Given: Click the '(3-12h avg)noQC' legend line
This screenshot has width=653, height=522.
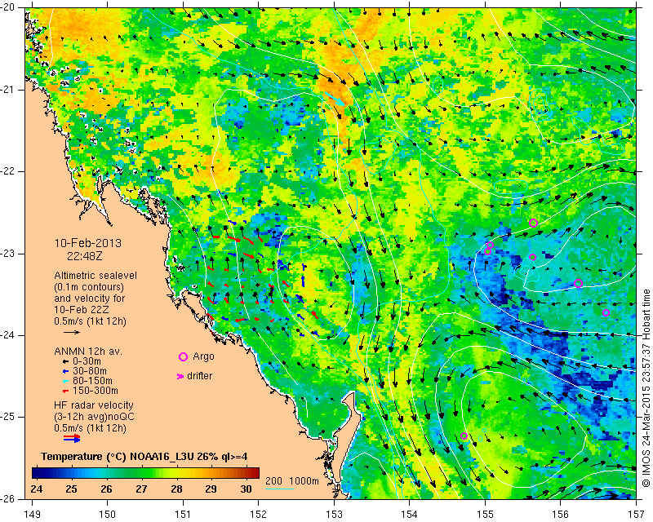Looking at the screenshot, I should (94, 417).
